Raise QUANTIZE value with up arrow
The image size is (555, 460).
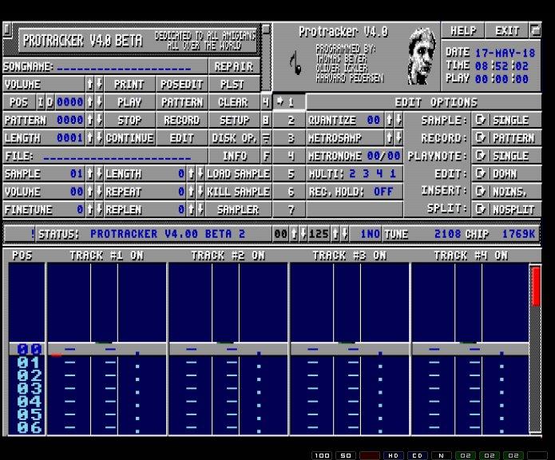coord(389,120)
